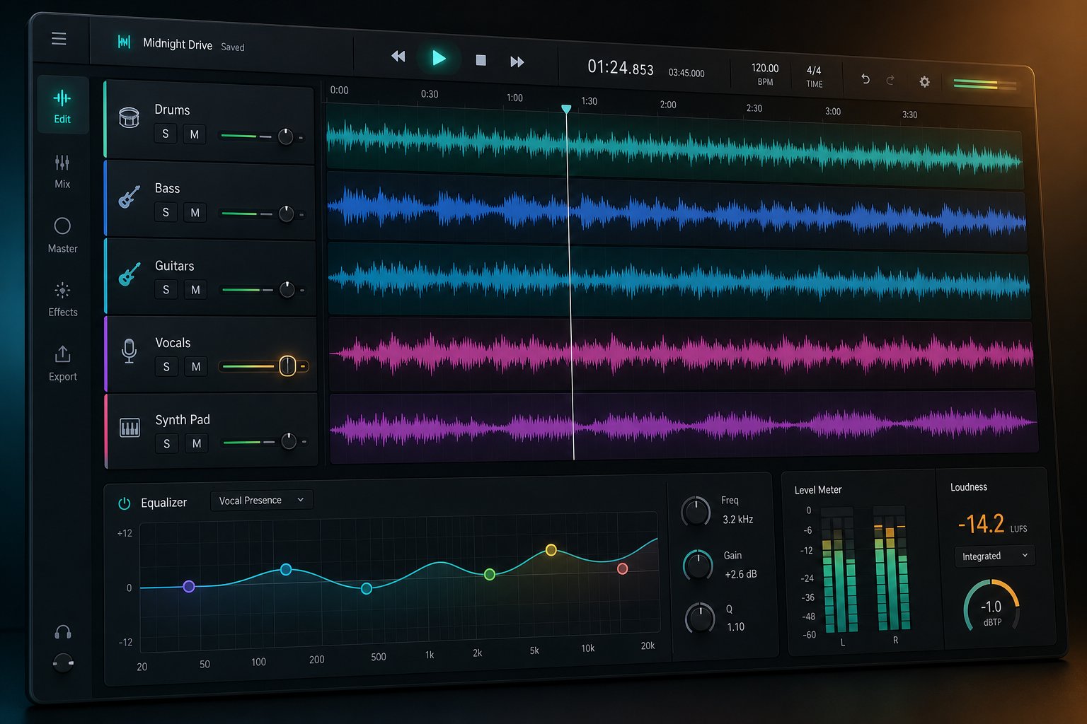Mute the Vocals track
Screen dimensions: 1087x724
(x=196, y=367)
